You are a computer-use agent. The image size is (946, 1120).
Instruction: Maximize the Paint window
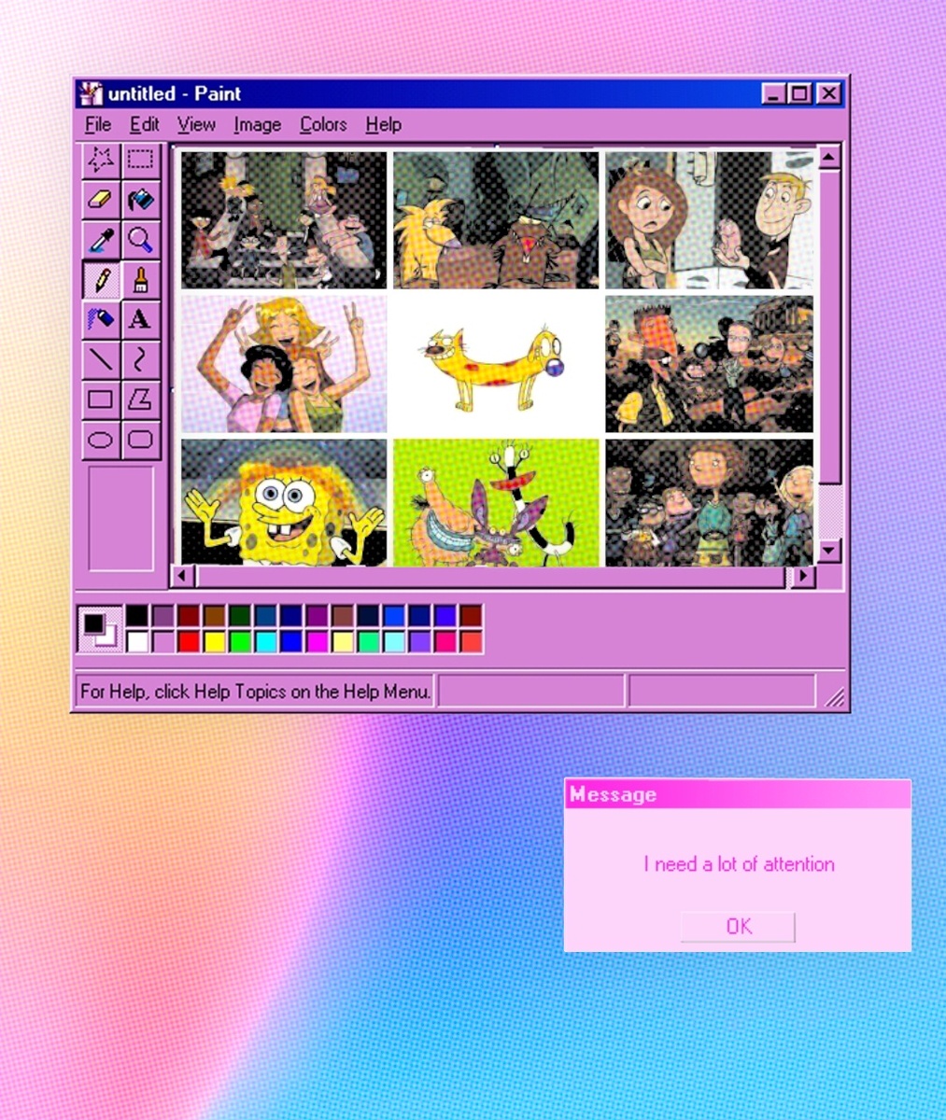point(800,94)
